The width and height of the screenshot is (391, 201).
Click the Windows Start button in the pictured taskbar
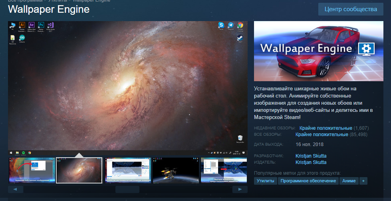(x=11, y=152)
